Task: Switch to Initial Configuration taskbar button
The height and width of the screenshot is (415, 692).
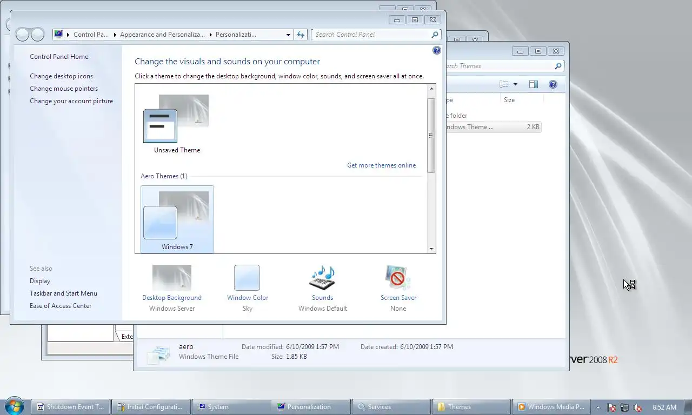Action: click(151, 407)
